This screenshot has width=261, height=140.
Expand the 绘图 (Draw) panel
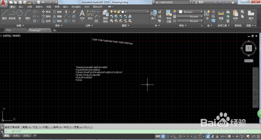click(20, 26)
